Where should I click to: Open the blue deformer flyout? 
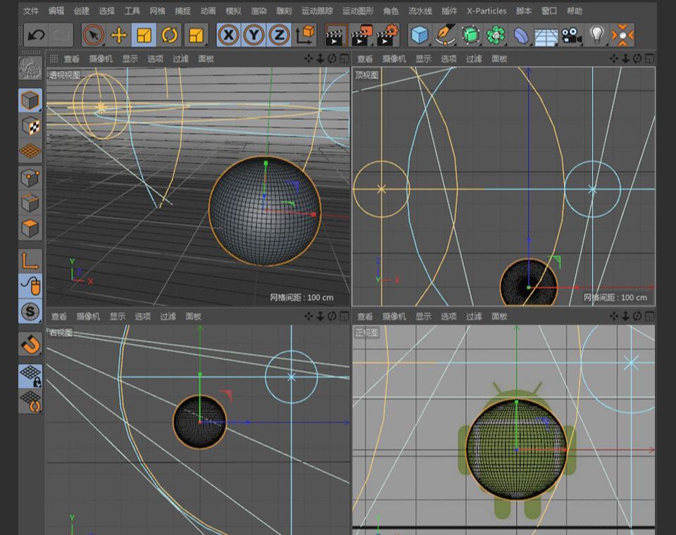tap(521, 35)
